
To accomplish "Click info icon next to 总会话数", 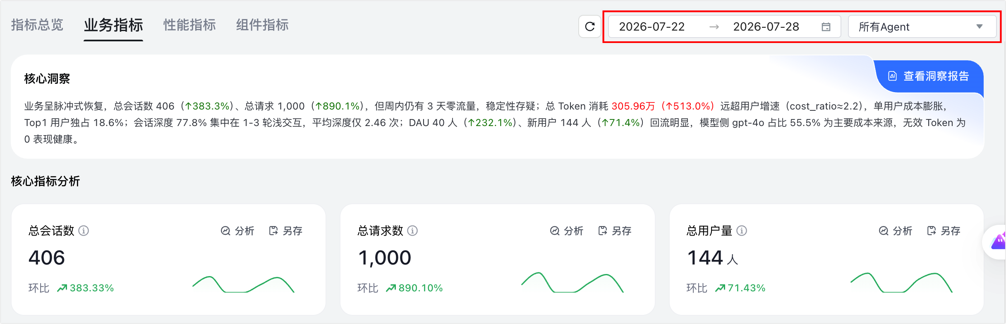I will (84, 231).
